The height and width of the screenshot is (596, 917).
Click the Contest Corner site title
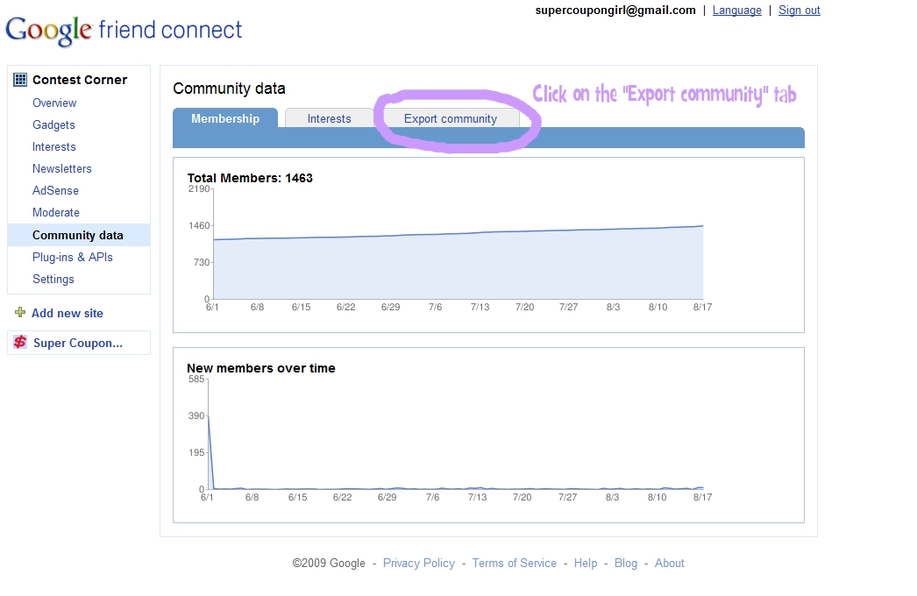click(80, 80)
